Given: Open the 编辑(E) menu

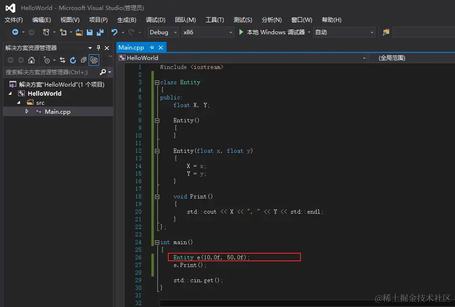Looking at the screenshot, I should (41, 20).
